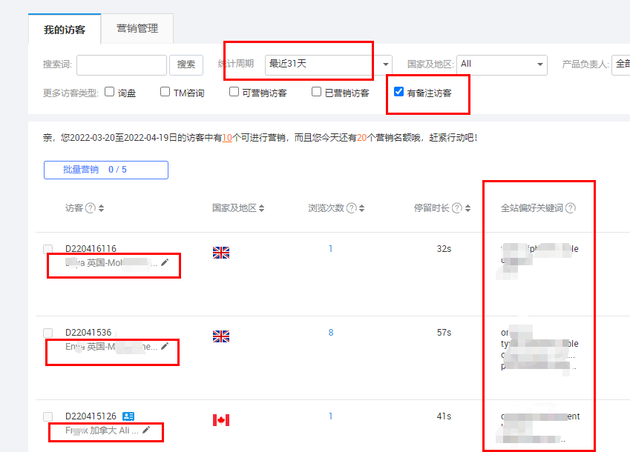Viewport: 630px width, 452px height.
Task: Help icon next to 浏览次数 header
Action: [x=352, y=207]
